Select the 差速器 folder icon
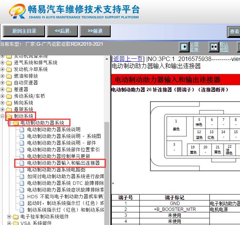The width and height of the screenshot is (240, 225). pos(9,90)
